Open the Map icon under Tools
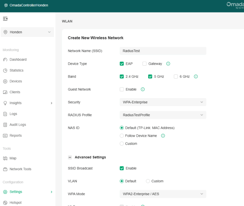244x206 pixels. (x=5, y=158)
